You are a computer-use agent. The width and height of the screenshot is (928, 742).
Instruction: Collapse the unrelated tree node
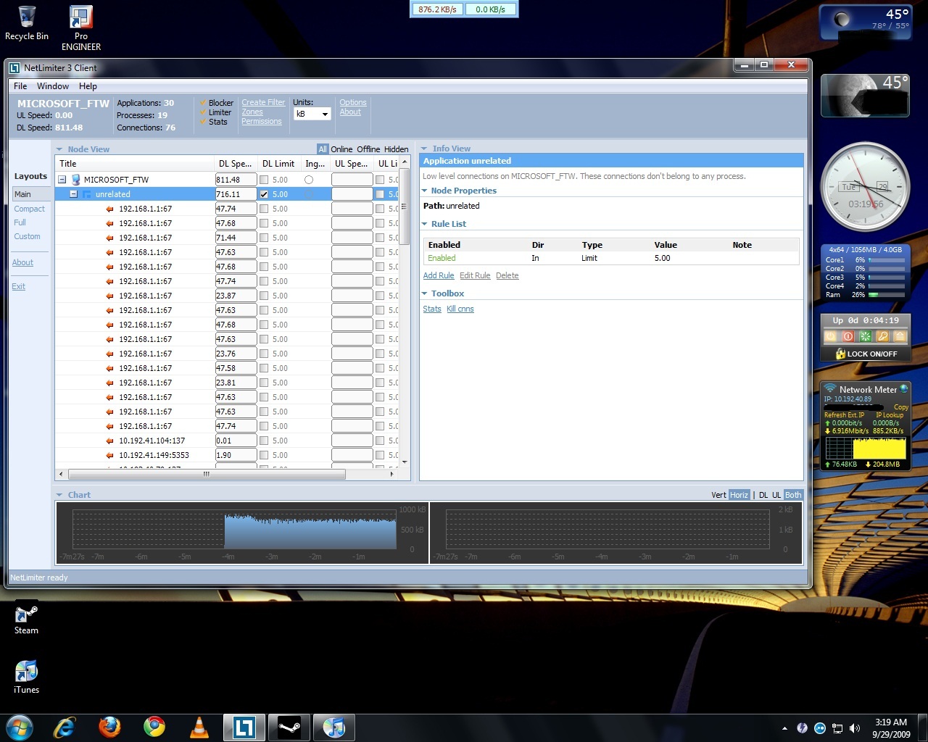point(73,194)
